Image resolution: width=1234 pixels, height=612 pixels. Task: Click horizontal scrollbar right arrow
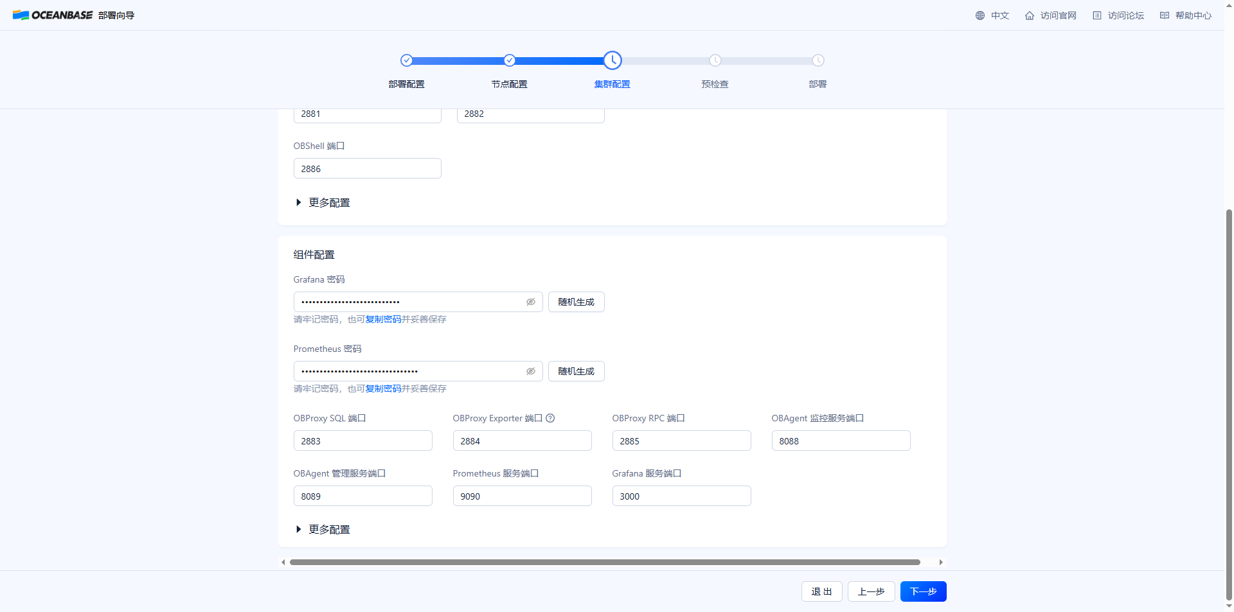click(x=941, y=562)
